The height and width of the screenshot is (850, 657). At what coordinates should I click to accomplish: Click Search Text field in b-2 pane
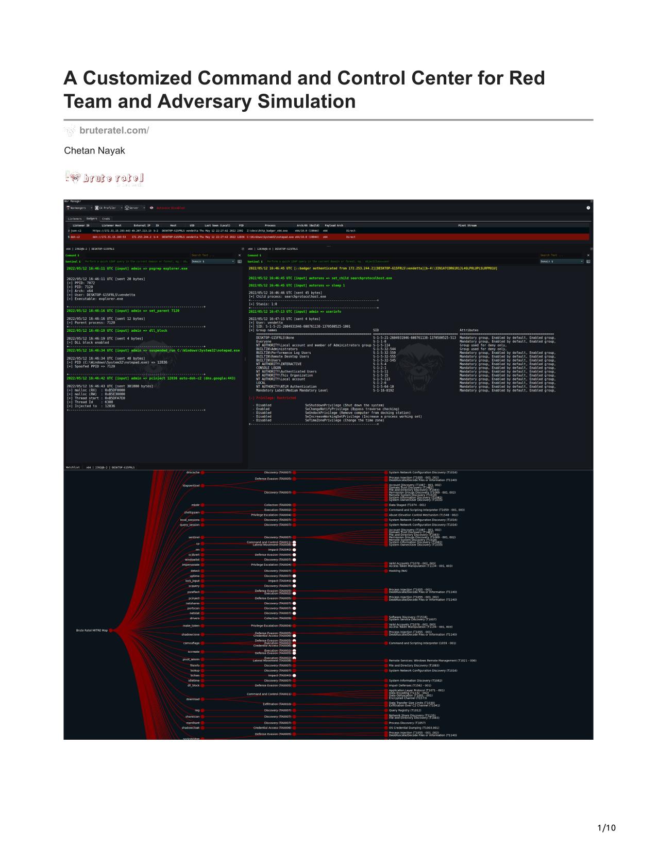pos(213,255)
